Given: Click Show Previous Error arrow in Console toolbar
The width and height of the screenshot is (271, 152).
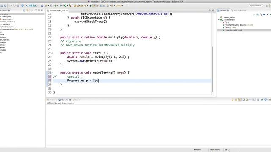Looking at the screenshot, I should coord(236,100).
